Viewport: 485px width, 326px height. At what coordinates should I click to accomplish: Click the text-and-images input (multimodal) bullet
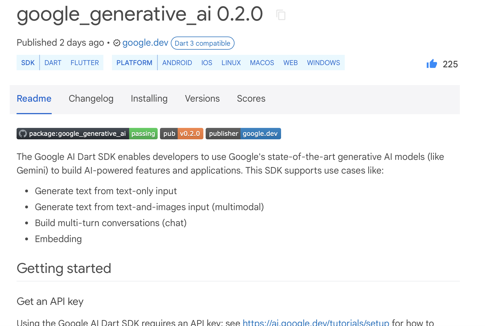coord(149,207)
